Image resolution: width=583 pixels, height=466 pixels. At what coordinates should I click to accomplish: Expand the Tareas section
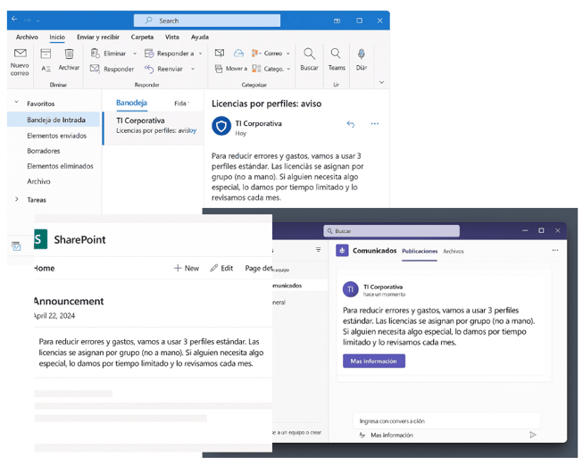(x=16, y=200)
